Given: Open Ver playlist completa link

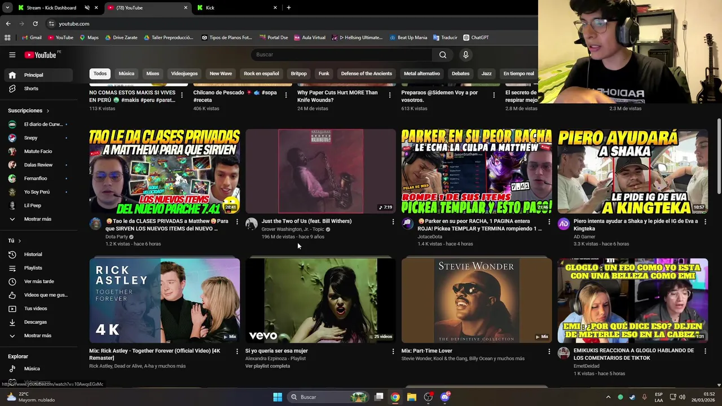Looking at the screenshot, I should [267, 366].
